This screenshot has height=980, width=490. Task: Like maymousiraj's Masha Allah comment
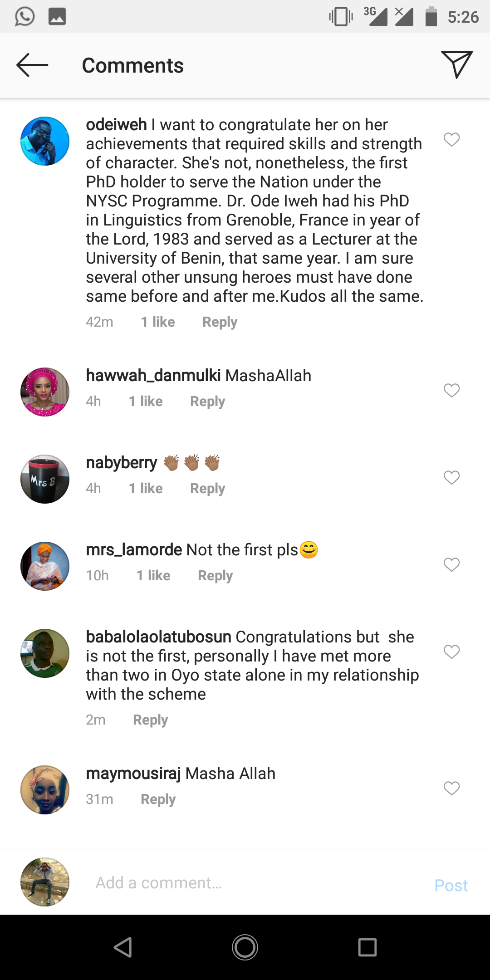451,789
